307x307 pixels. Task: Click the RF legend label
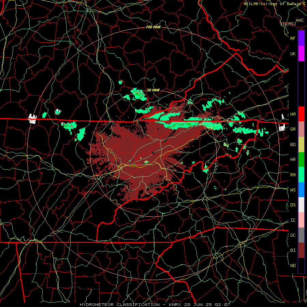click(x=293, y=38)
